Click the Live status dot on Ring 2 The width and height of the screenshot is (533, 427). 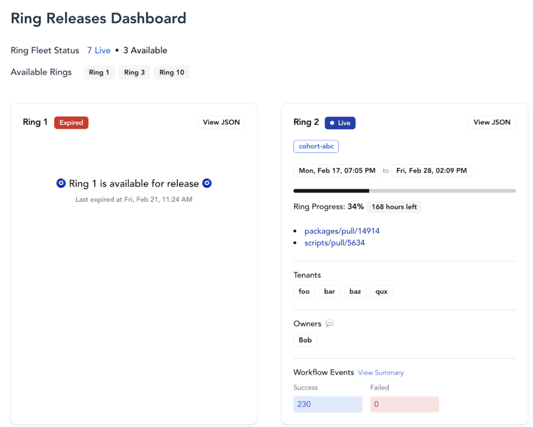point(332,123)
